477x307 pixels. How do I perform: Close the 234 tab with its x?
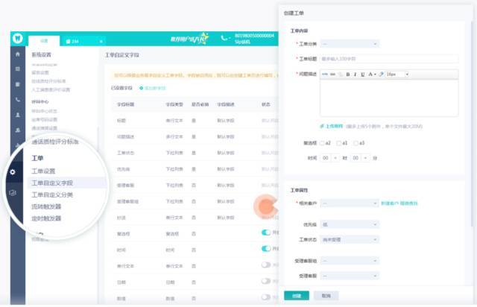(101, 42)
